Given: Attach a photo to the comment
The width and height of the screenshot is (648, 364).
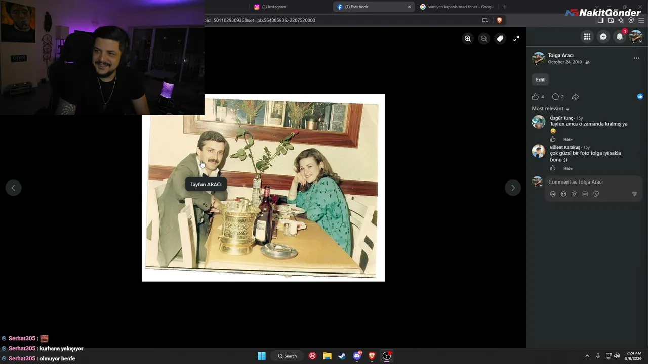Looking at the screenshot, I should coord(574,194).
